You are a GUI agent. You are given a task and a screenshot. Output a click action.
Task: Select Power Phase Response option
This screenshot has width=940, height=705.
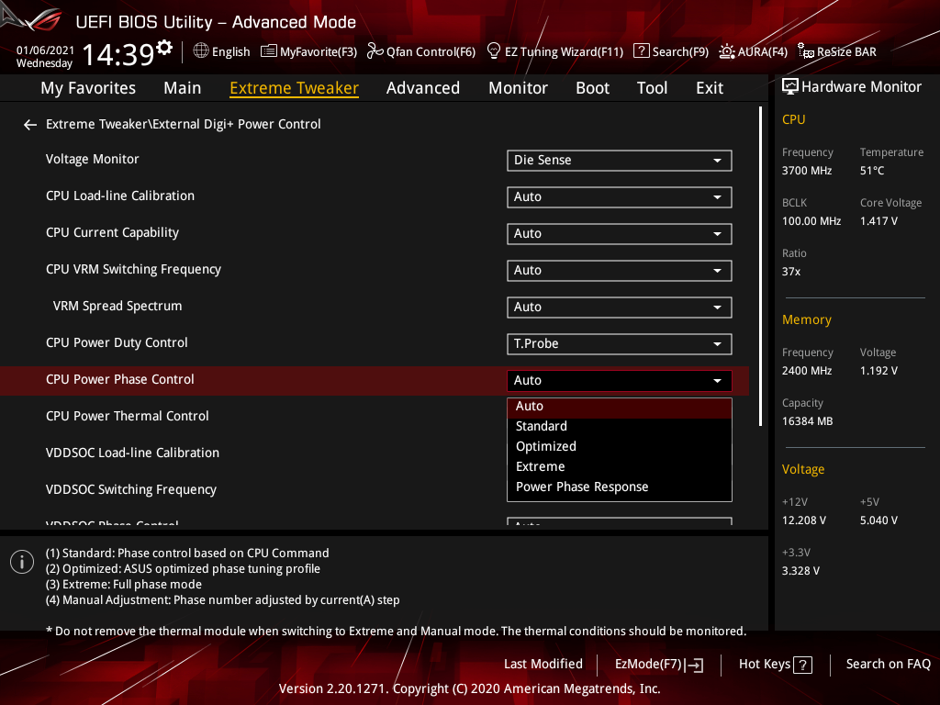coord(620,487)
